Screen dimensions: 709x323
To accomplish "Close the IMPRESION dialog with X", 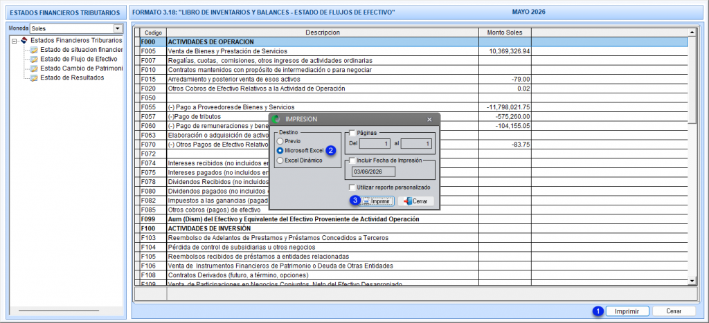I will click(x=429, y=119).
